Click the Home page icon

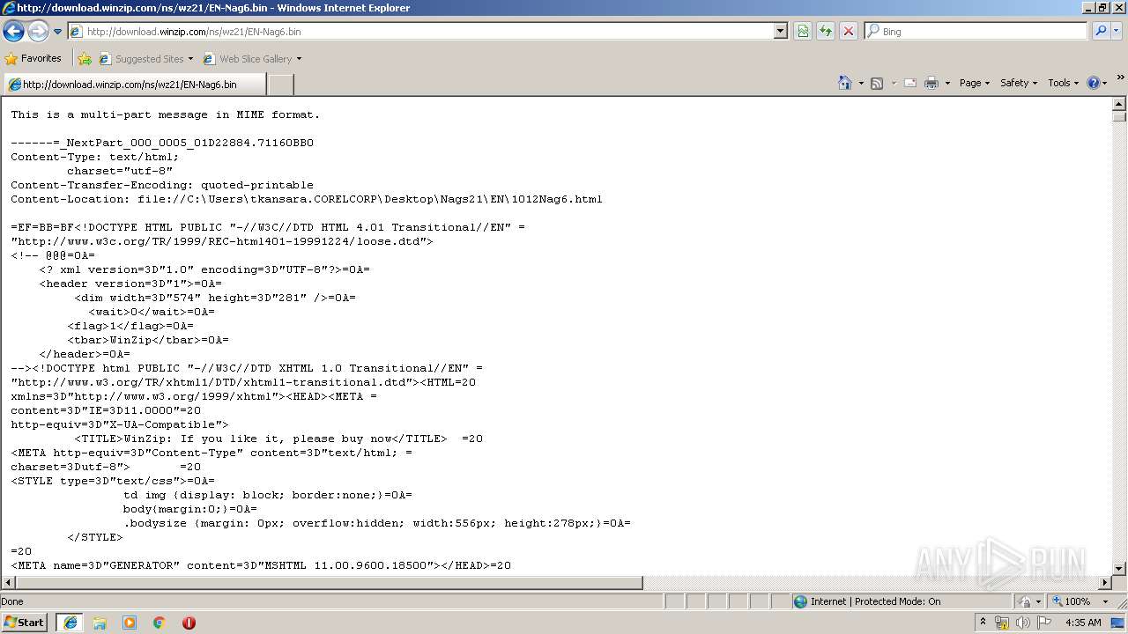pos(845,83)
